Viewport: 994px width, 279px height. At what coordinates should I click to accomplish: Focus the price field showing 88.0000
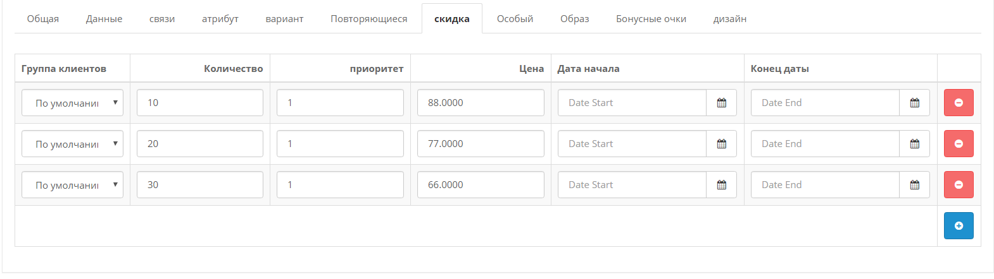click(481, 103)
